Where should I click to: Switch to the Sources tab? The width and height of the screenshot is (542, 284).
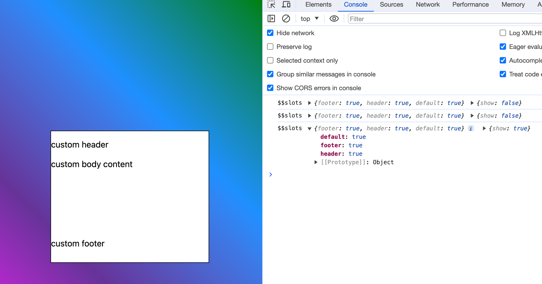tap(391, 4)
